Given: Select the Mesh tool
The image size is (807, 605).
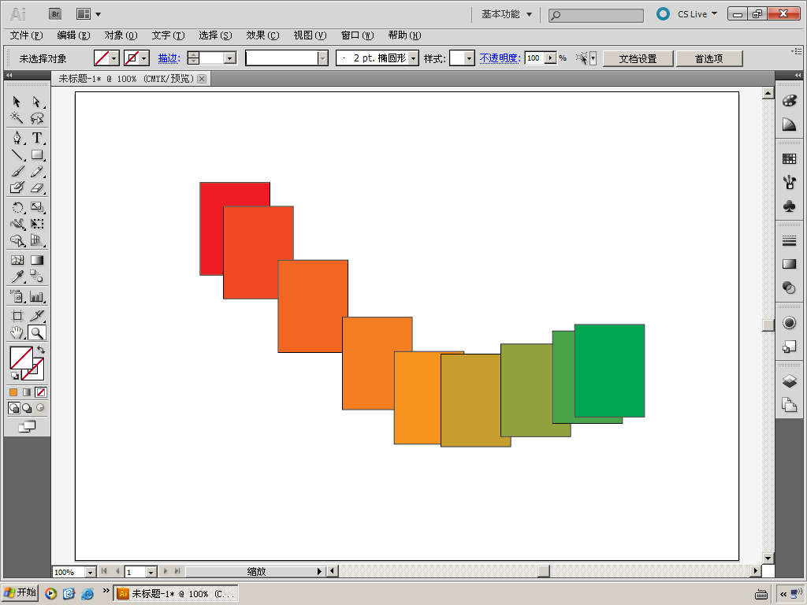Looking at the screenshot, I should (x=17, y=260).
